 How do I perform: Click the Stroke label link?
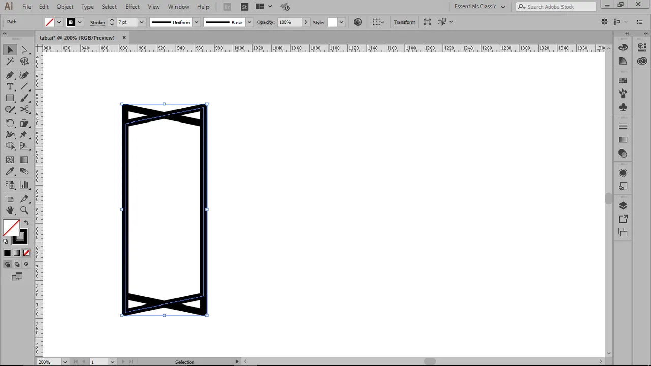point(97,22)
